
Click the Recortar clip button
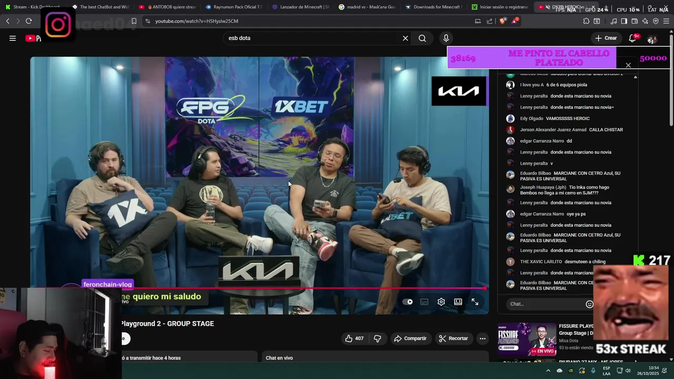[453, 338]
